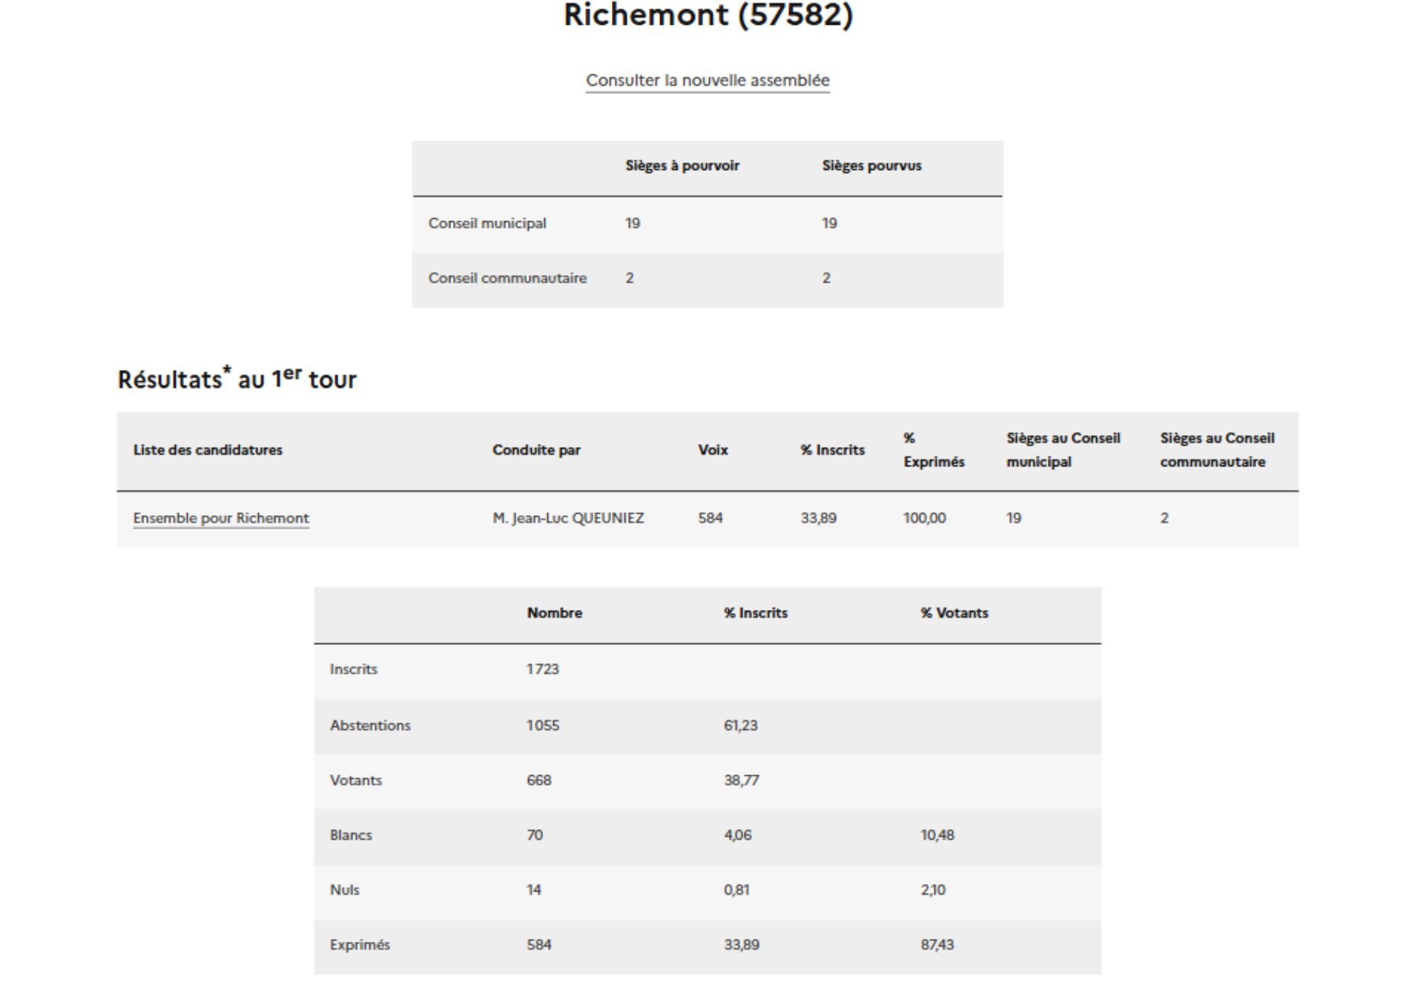The image size is (1418, 1002).
Task: Open the 'Ensemble pour Richemont' list link
Action: click(220, 518)
